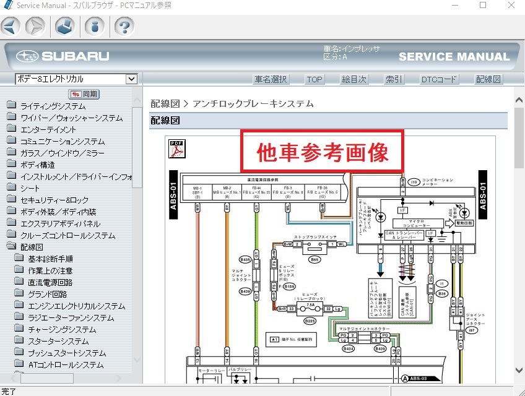Select ラジエーターファンシステム in the tree
The image size is (525, 396).
71,317
